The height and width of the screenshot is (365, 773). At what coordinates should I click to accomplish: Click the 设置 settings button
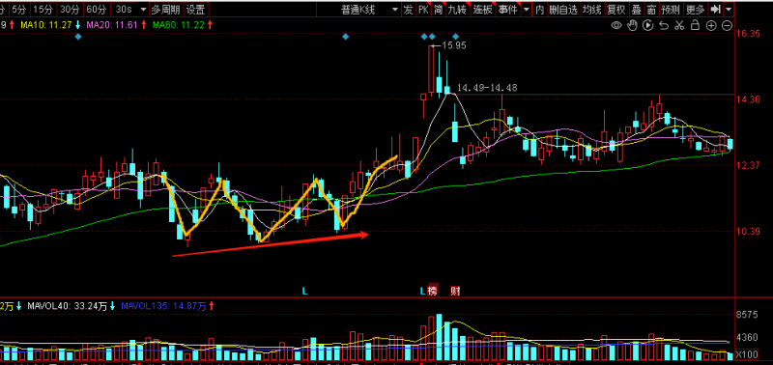pos(196,9)
